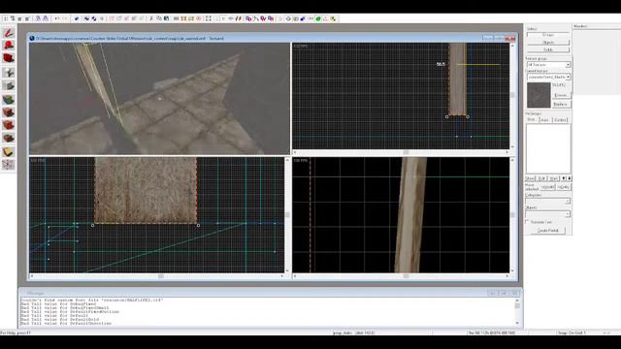
Task: Select the Overlay tool
Action: tap(9, 139)
